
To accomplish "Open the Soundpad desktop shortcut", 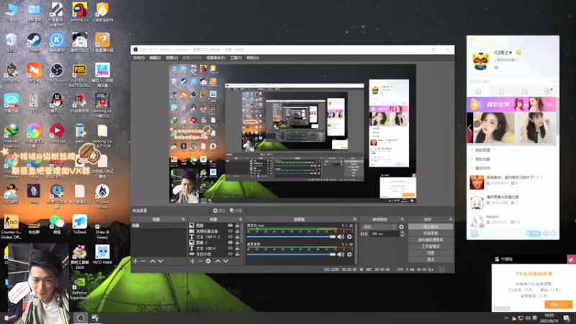I will (57, 134).
